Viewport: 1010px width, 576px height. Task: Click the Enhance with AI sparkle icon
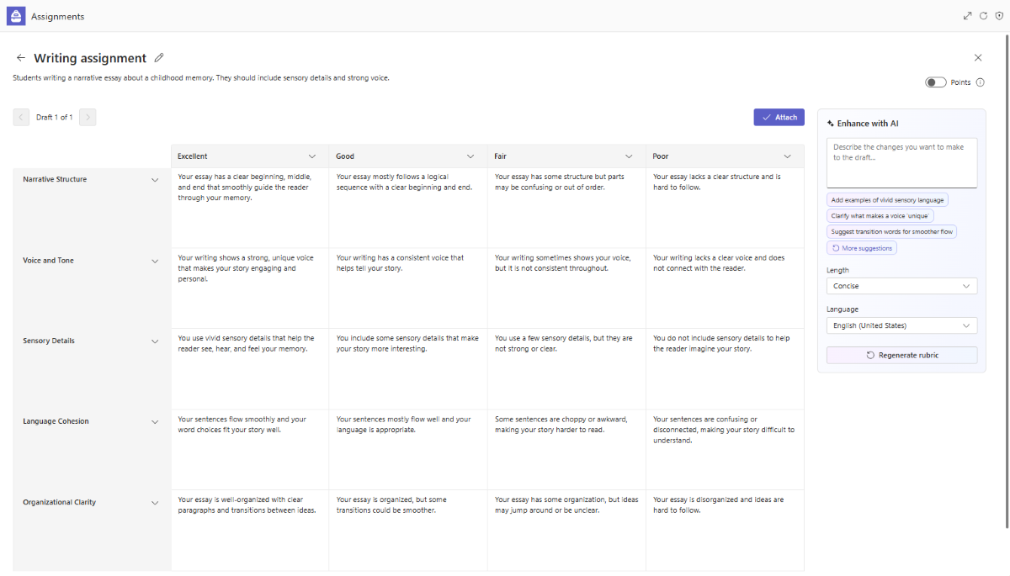click(x=831, y=124)
